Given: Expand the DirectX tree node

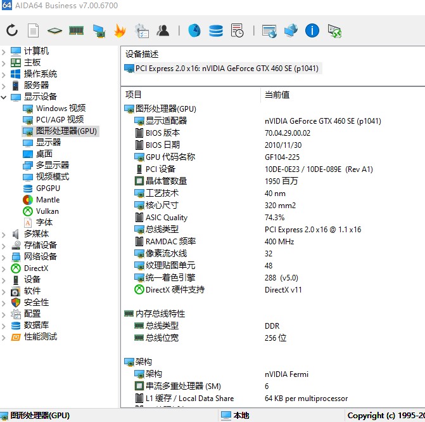Looking at the screenshot, I should [4, 268].
